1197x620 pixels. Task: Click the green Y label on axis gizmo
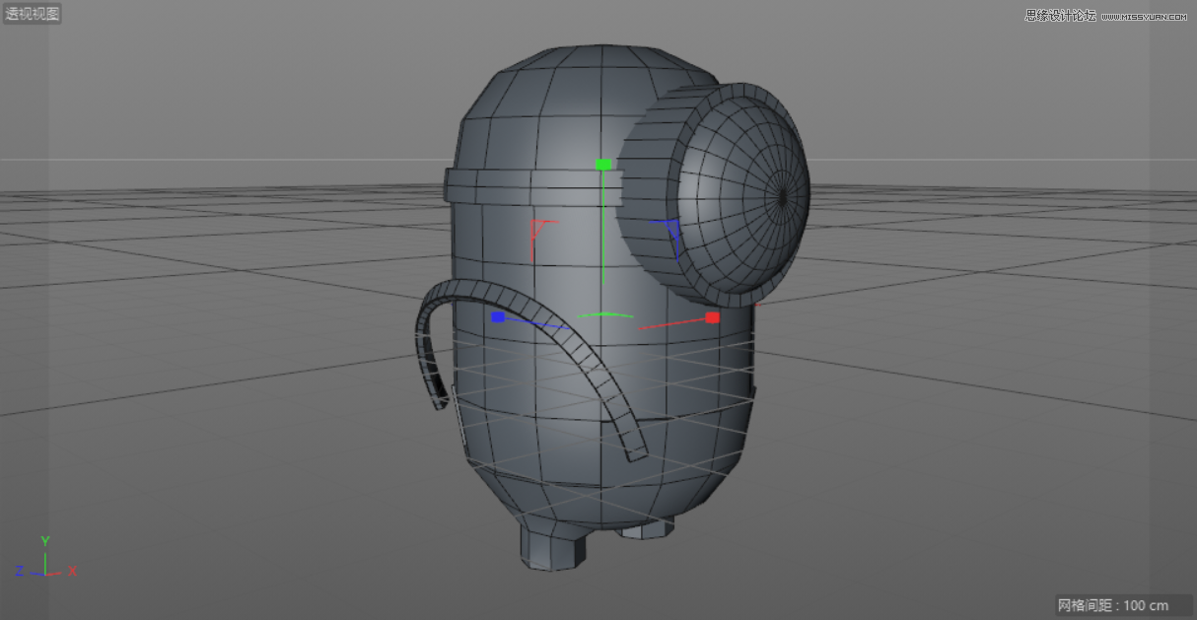[x=44, y=541]
